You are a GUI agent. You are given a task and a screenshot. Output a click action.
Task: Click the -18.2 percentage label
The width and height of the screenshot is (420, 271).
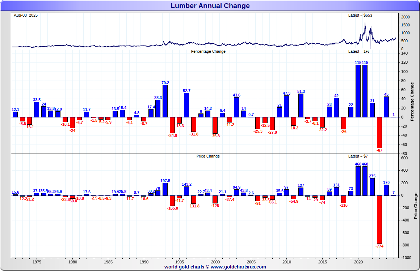click(x=294, y=128)
